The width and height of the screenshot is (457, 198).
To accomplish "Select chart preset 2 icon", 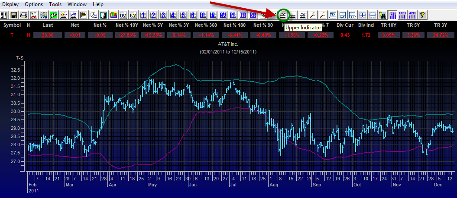I will pos(153,15).
